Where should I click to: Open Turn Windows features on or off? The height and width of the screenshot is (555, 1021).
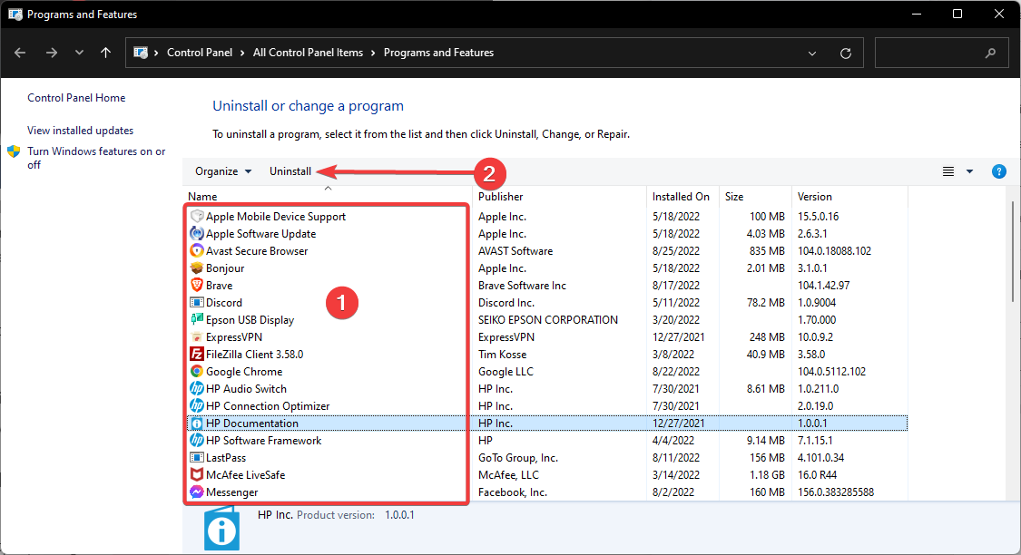pos(96,158)
